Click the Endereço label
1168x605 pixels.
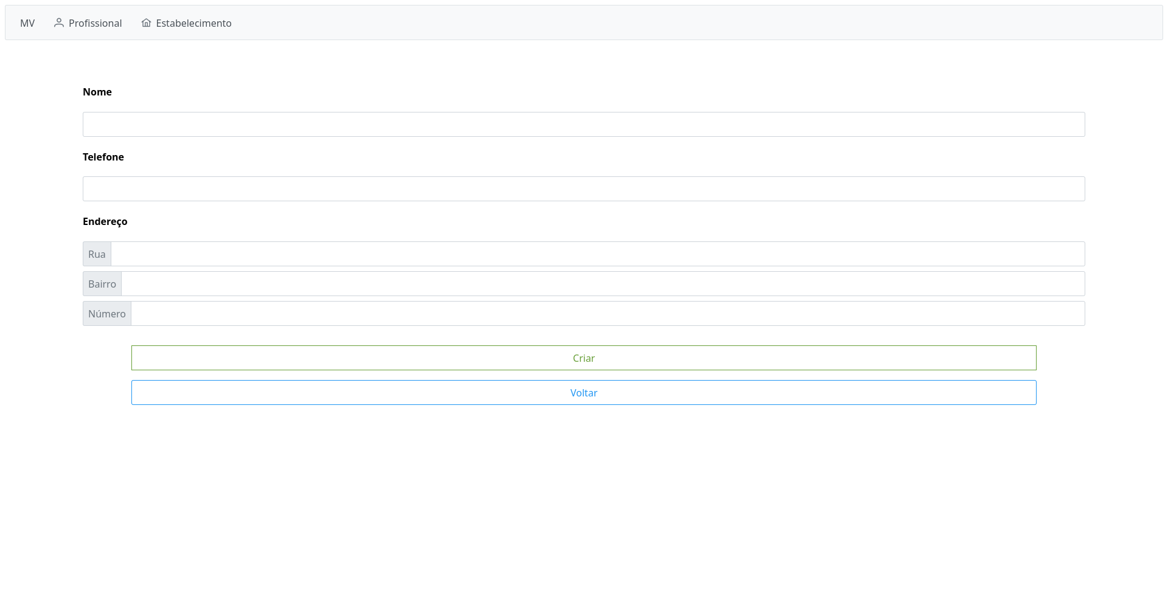click(x=105, y=221)
